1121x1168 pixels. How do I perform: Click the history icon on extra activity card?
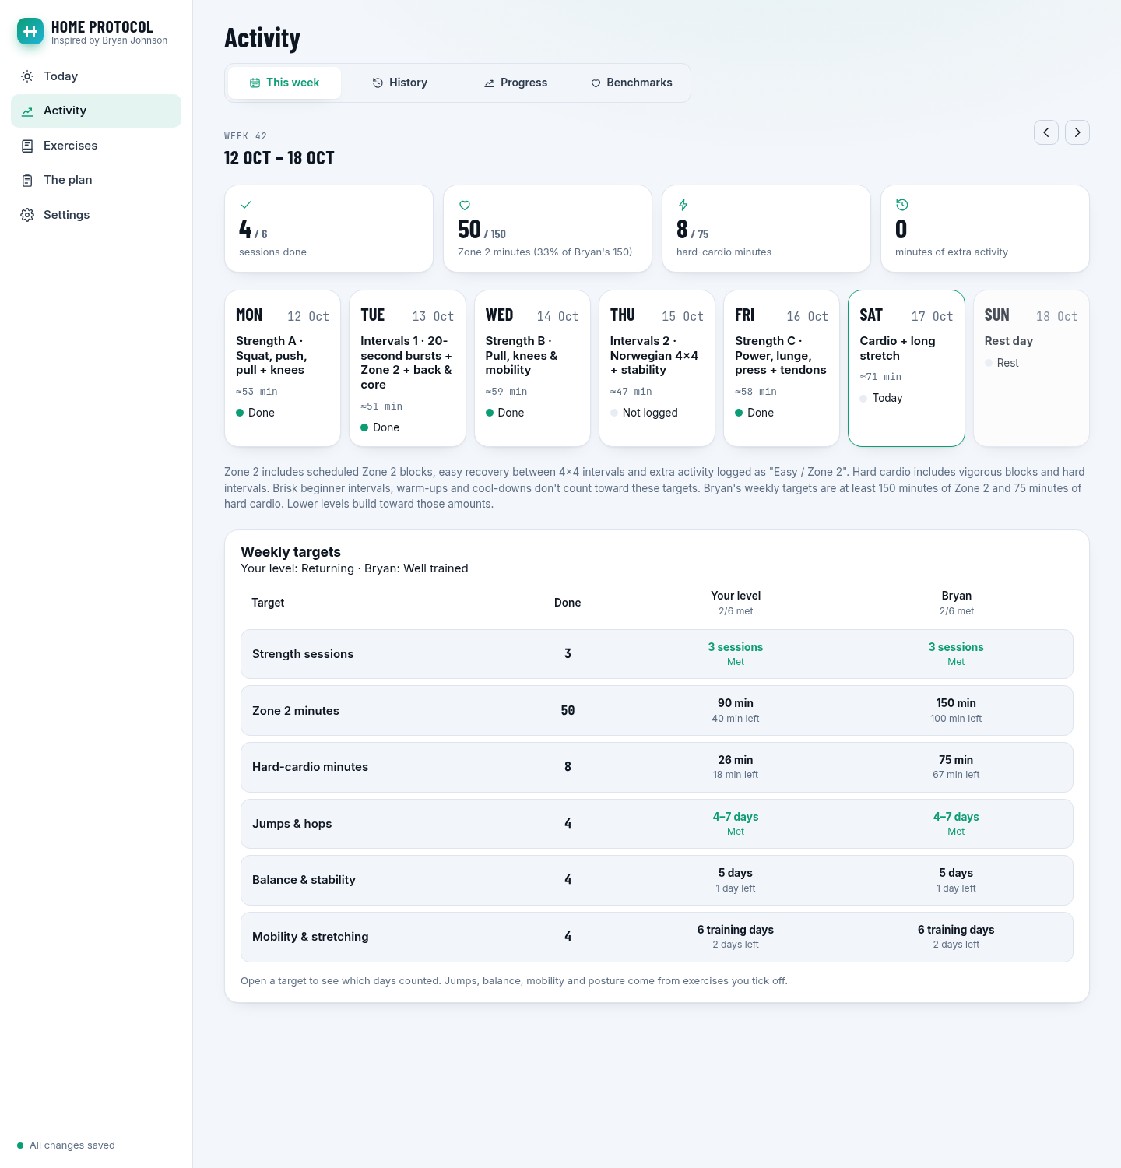tap(901, 205)
